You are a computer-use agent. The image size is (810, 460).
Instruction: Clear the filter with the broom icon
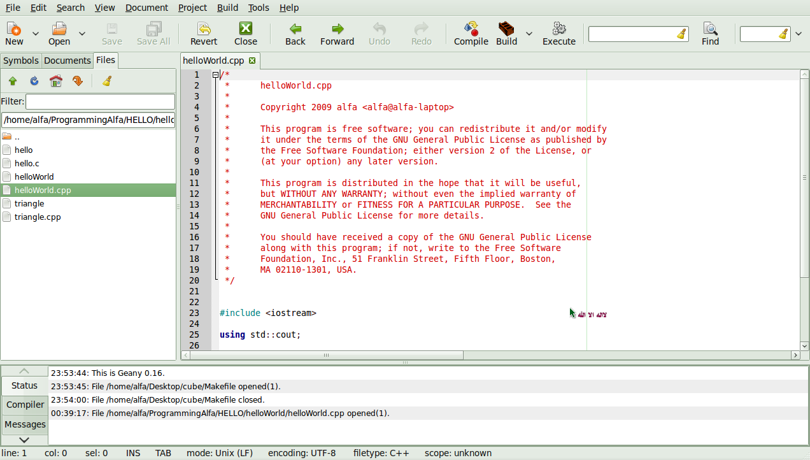107,81
